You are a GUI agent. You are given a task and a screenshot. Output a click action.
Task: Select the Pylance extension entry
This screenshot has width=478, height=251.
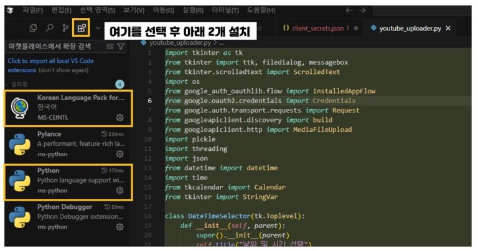67,144
